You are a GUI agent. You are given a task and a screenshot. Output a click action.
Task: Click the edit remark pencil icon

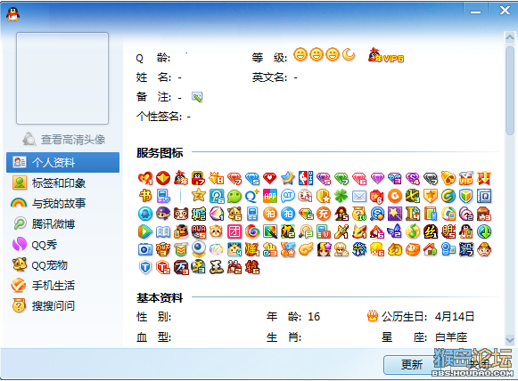197,97
